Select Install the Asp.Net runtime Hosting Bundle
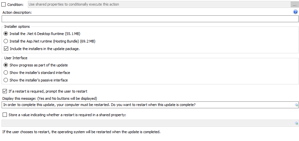This screenshot has height=141, width=299. [x=6, y=41]
